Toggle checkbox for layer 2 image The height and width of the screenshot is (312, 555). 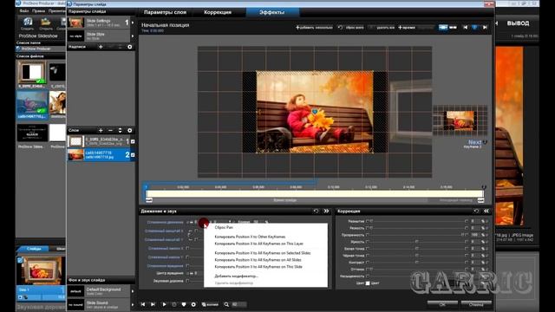coord(133,155)
